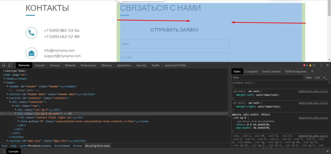Expand the section id="header-main" node

(7, 94)
